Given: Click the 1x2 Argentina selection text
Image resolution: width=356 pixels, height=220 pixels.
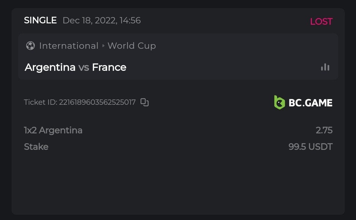Looking at the screenshot, I should click(x=53, y=130).
